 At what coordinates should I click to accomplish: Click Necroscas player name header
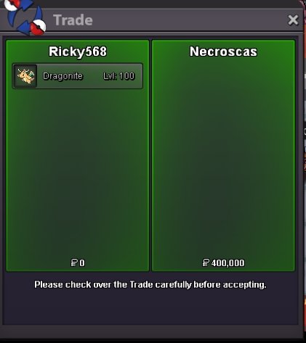[223, 51]
